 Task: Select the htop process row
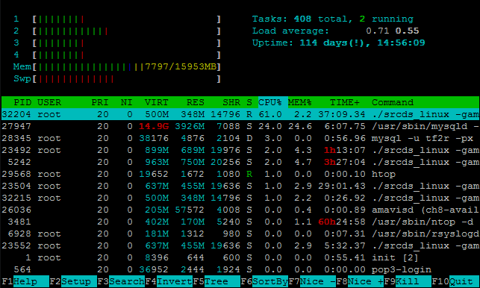(240, 174)
